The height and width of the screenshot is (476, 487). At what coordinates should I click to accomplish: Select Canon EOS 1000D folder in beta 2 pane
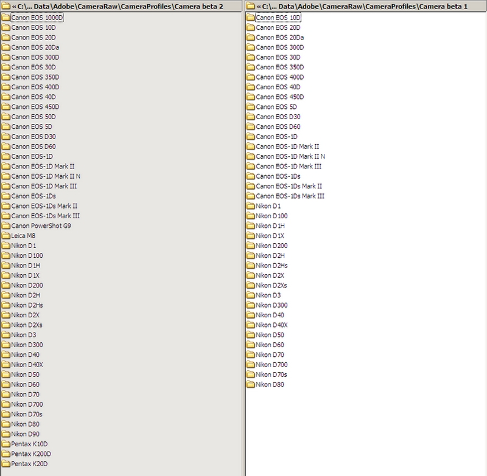(37, 18)
